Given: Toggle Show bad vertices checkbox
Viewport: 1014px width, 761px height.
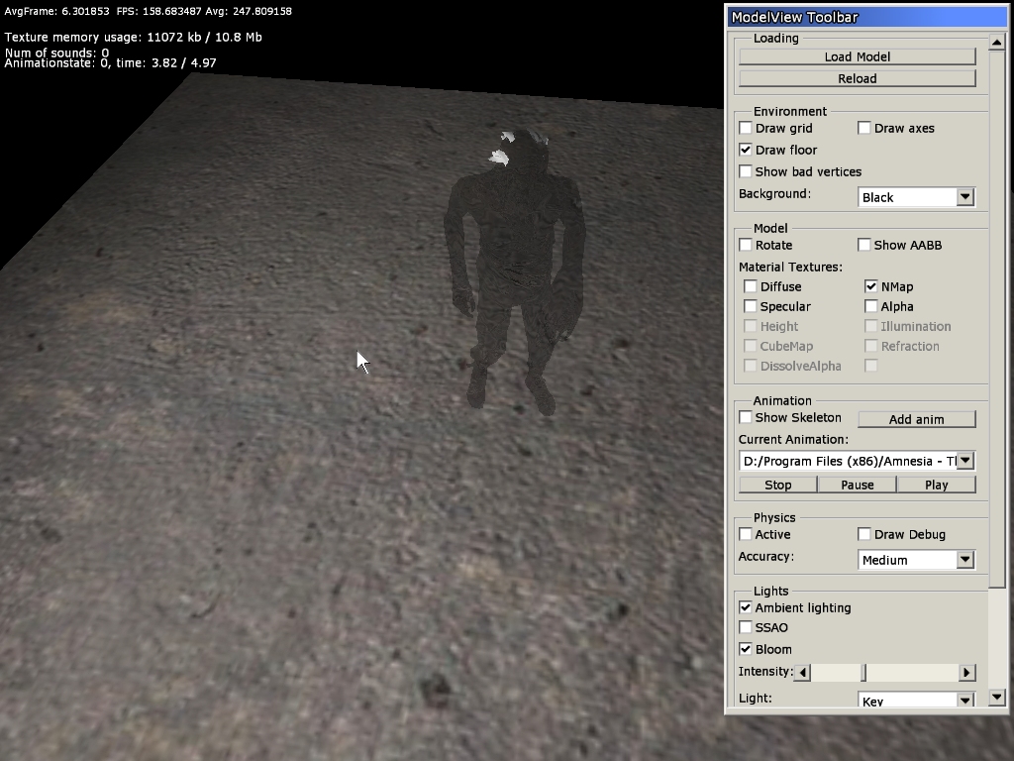Looking at the screenshot, I should pyautogui.click(x=746, y=171).
